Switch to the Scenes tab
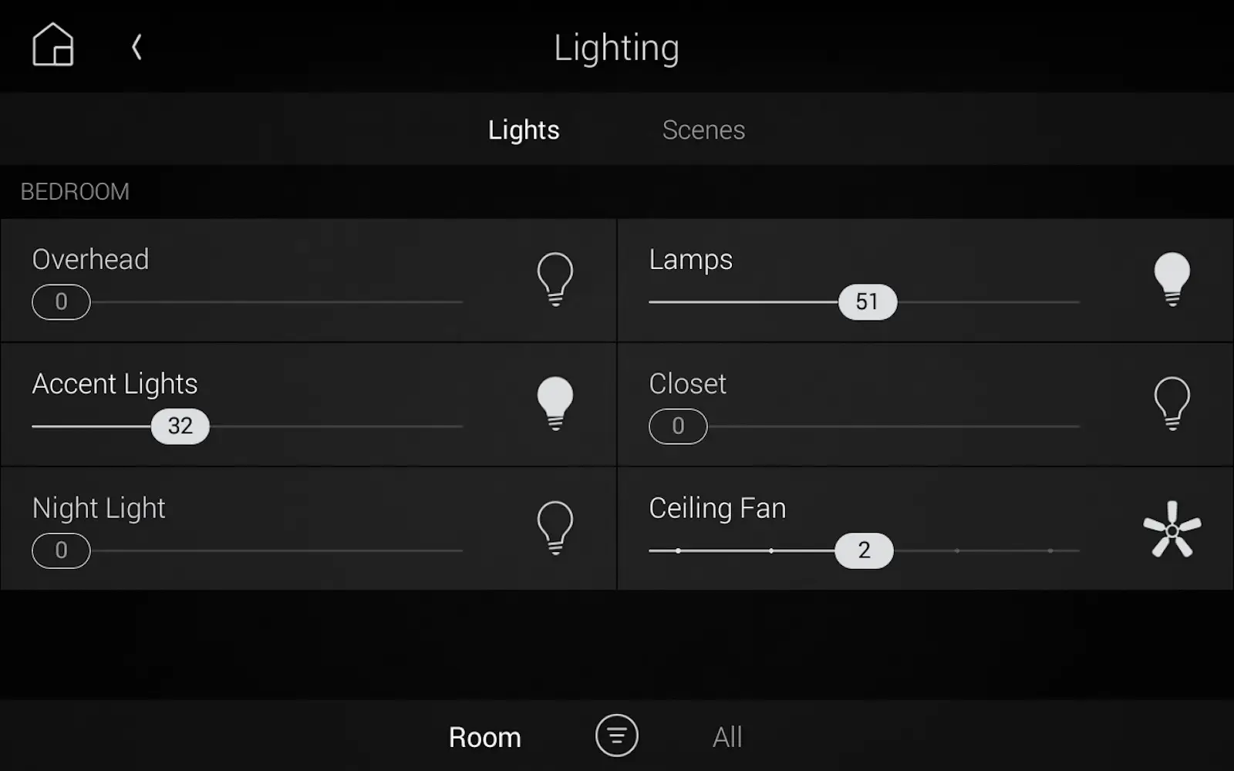The width and height of the screenshot is (1234, 771). pyautogui.click(x=703, y=130)
